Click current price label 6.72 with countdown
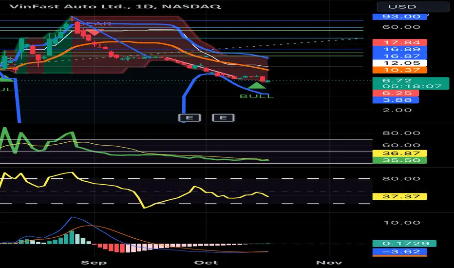Screen dimensions: 454x268 pyautogui.click(x=411, y=83)
